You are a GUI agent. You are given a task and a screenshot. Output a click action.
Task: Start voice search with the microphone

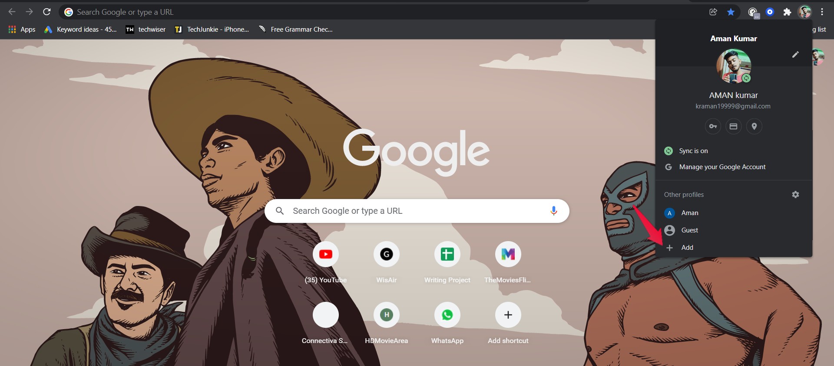point(553,211)
